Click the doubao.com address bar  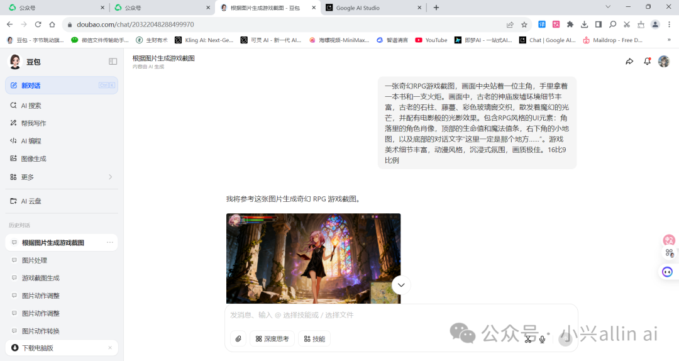pyautogui.click(x=286, y=25)
